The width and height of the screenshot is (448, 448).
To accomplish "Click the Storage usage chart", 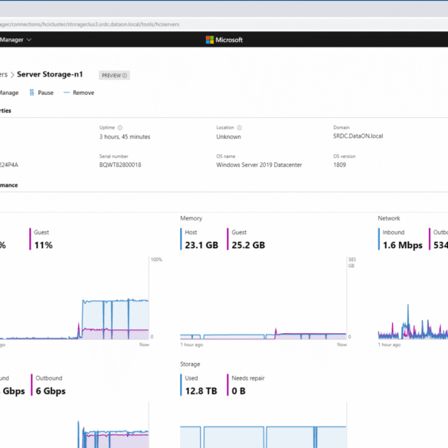I will 263,425.
